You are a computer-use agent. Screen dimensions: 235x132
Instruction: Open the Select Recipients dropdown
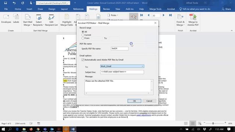point(39,20)
